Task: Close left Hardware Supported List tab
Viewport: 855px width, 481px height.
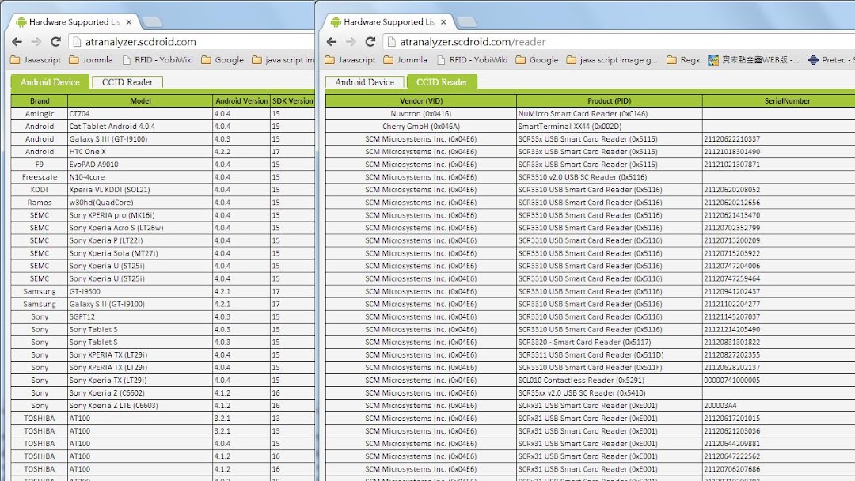Action: (129, 22)
